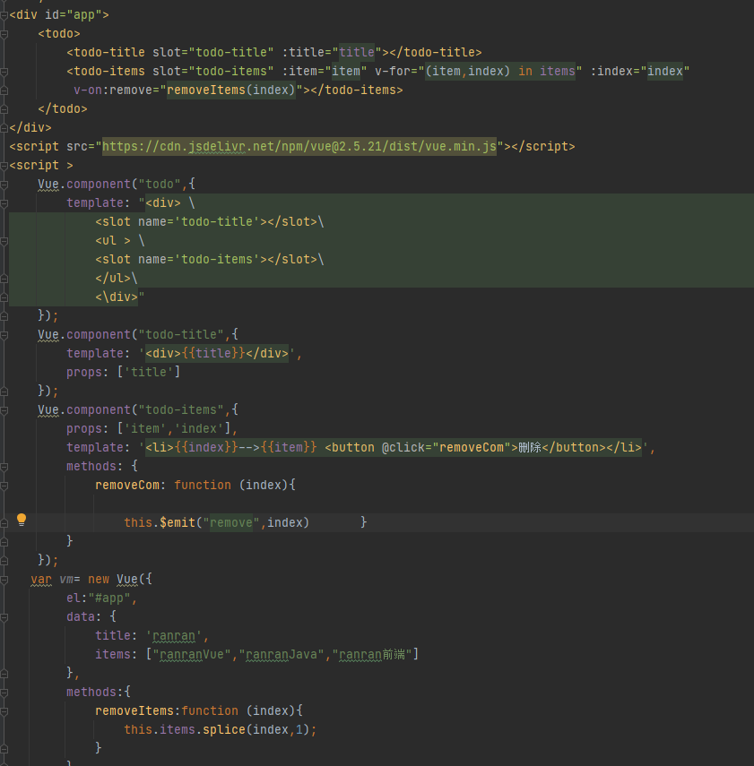Click 'removeCom' method name definition
This screenshot has height=766, width=754.
[x=127, y=485]
